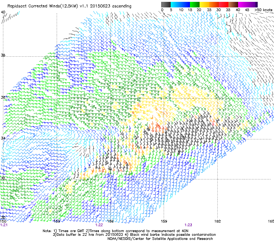This screenshot has height=241, width=274.
Task: Click "Black wind barbs indicate possible contamination" note
Action: tap(173, 235)
